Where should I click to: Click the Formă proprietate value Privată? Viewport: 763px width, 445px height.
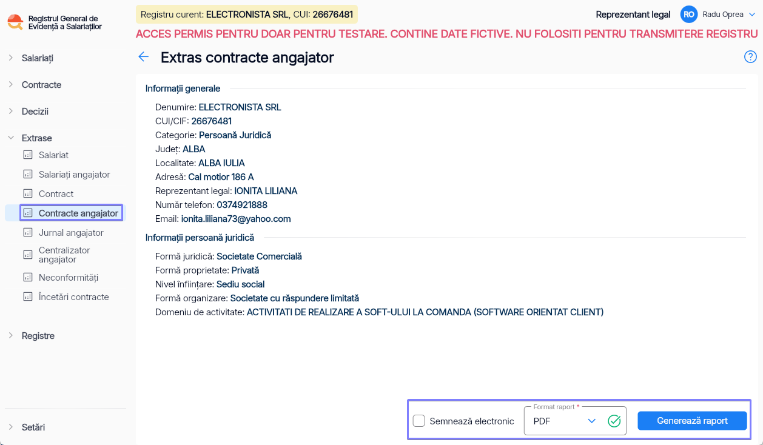point(245,270)
